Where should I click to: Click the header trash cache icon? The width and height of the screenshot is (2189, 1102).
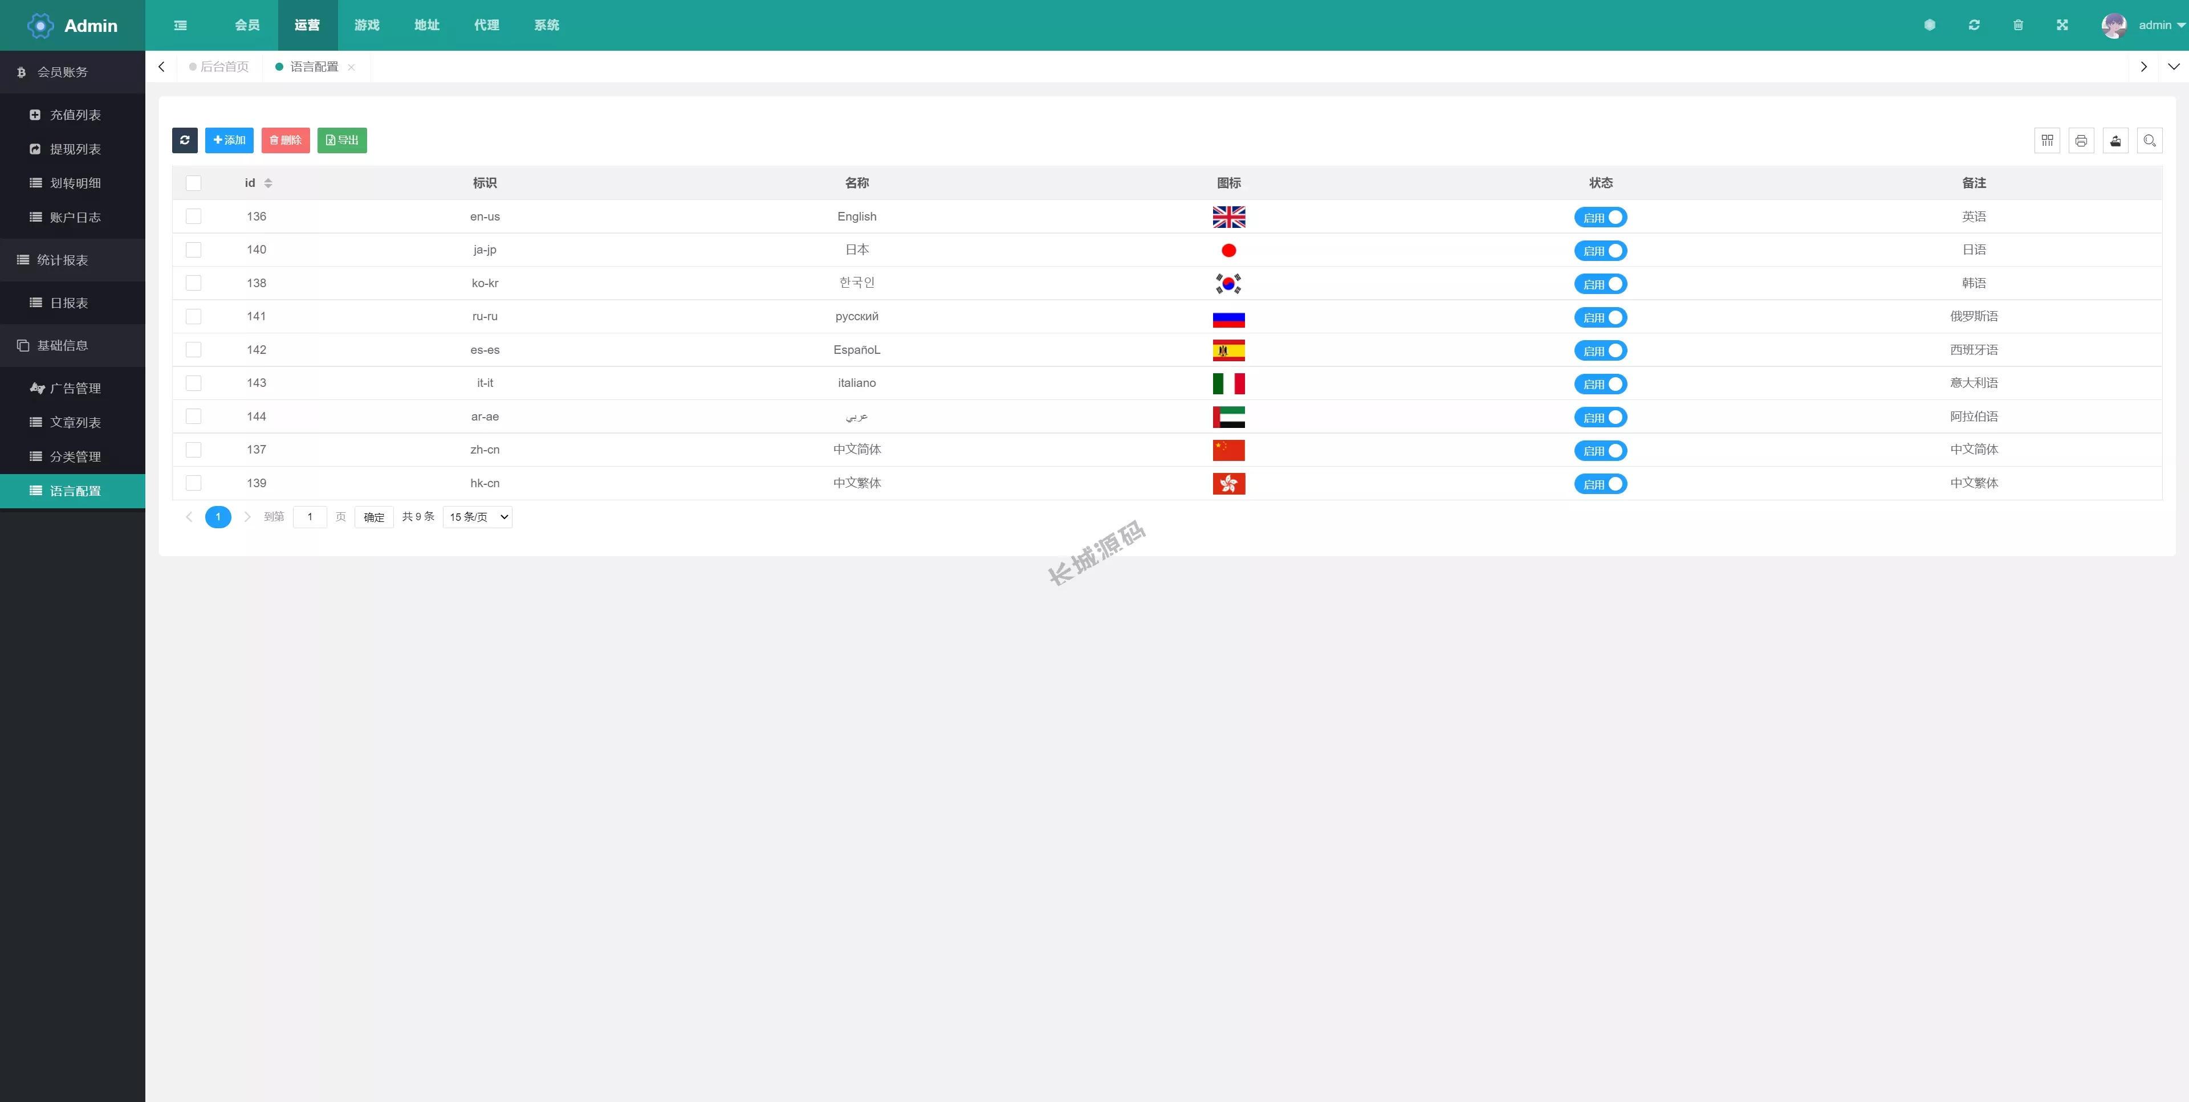point(2018,26)
